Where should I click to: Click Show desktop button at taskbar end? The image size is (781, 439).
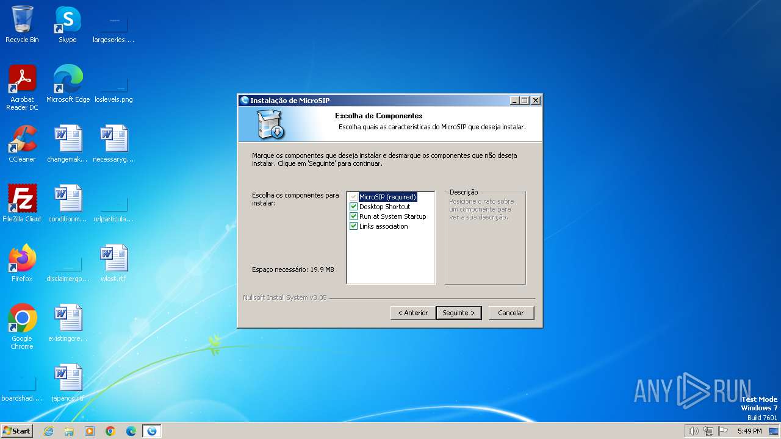click(x=774, y=431)
